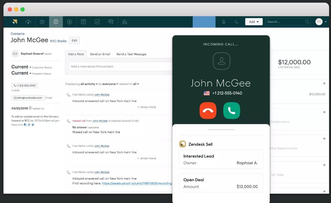This screenshot has height=203, width=331.
Task: Click the plus icon above No Tasks
Action: [324, 165]
